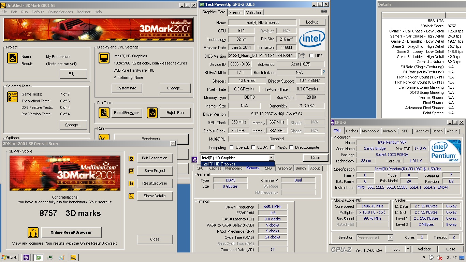This screenshot has height=262, width=466.
Task: Toggle OpenCL checkbox
Action: point(232,147)
